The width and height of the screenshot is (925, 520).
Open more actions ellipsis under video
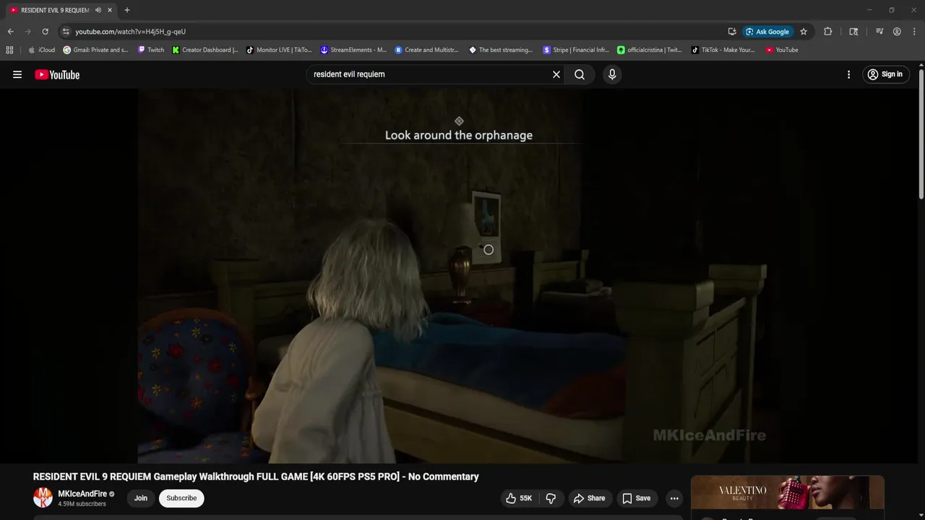pos(674,498)
